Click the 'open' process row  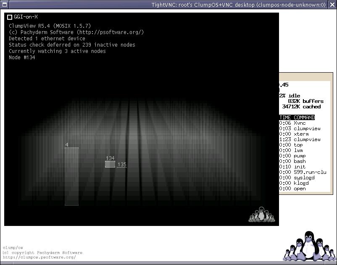[x=292, y=189]
